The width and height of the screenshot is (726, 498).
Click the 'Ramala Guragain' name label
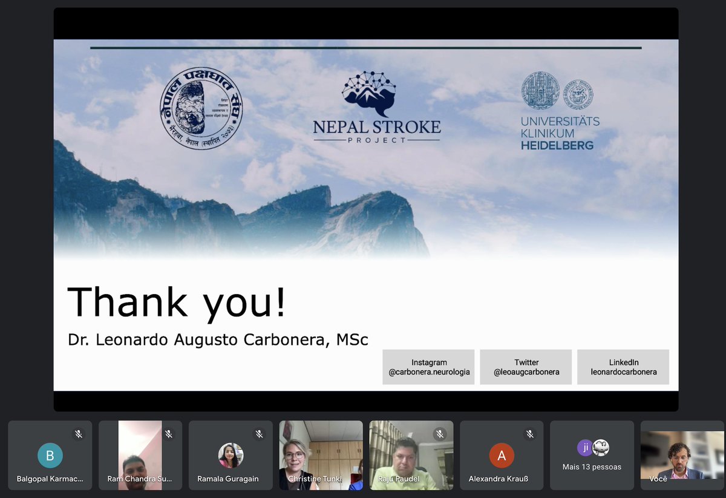228,479
